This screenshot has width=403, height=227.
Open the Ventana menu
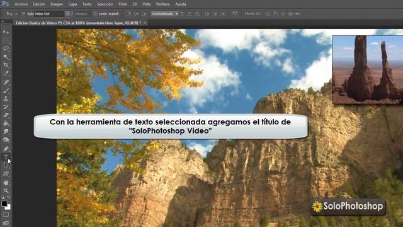click(162, 4)
